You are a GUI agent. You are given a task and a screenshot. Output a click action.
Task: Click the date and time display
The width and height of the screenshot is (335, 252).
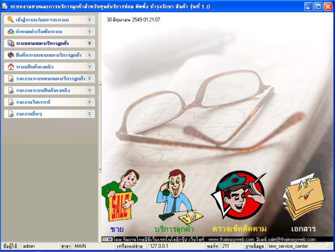pyautogui.click(x=133, y=20)
